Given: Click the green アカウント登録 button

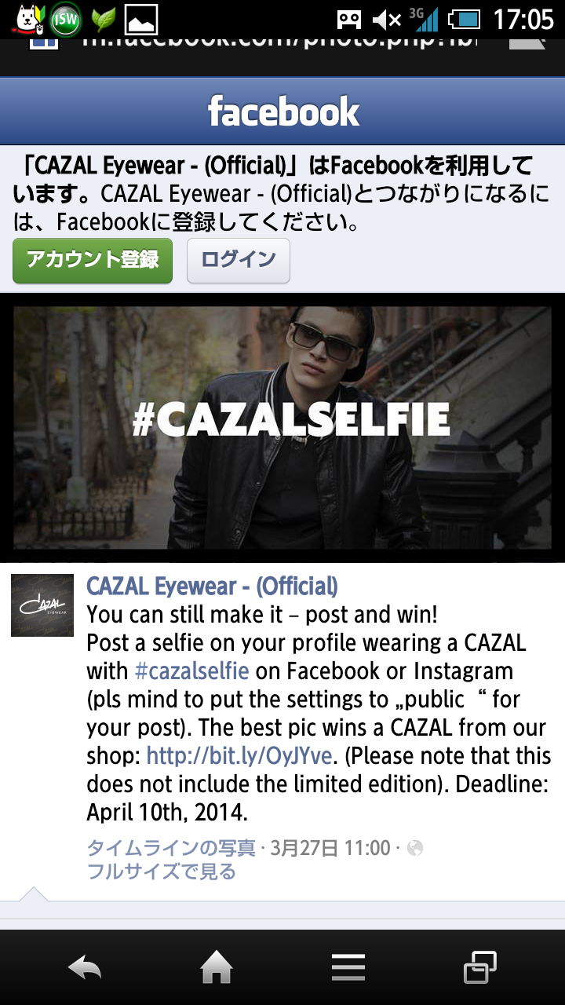Looking at the screenshot, I should click(x=93, y=261).
